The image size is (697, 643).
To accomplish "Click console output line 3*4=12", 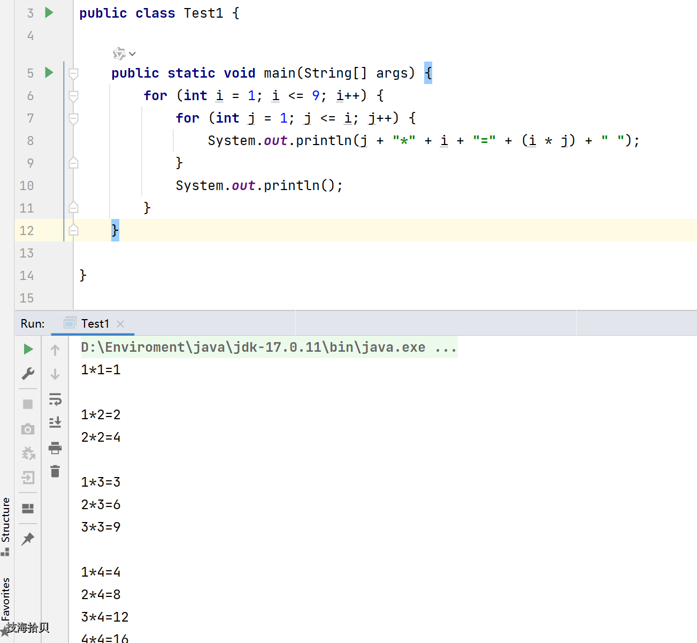I will click(105, 617).
